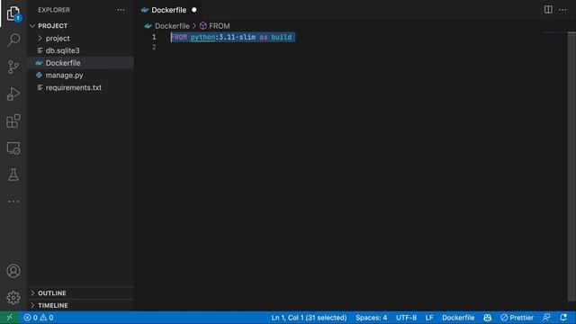The width and height of the screenshot is (576, 324).
Task: Open the Manage gear menu
Action: point(13,298)
